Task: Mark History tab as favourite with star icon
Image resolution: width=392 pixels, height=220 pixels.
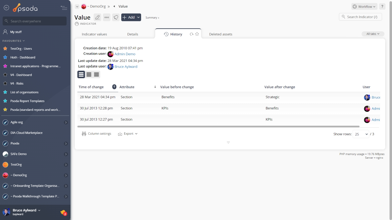Action: pos(197,34)
